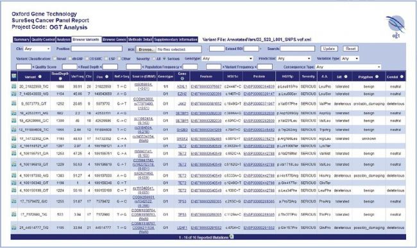Click the Search input field
The height and width of the screenshot is (248, 417).
297,49
